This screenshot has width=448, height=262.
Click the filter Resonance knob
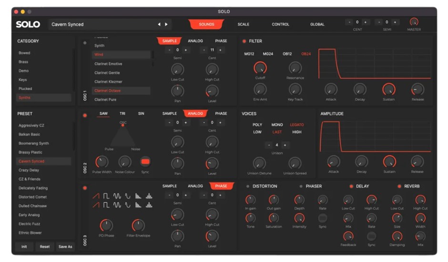click(x=295, y=68)
